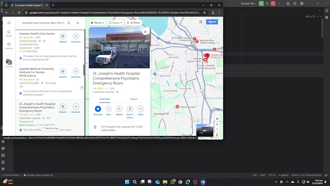Image resolution: width=330 pixels, height=186 pixels.
Task: Click the Upstate Medical University map pin
Action: pos(207,56)
